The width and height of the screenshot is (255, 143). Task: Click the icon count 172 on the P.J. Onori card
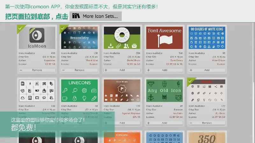223,106
